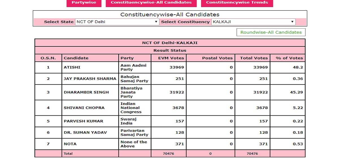Switch to Constituencywise-All Candidates tab
The width and height of the screenshot is (339, 159).
tap(151, 3)
